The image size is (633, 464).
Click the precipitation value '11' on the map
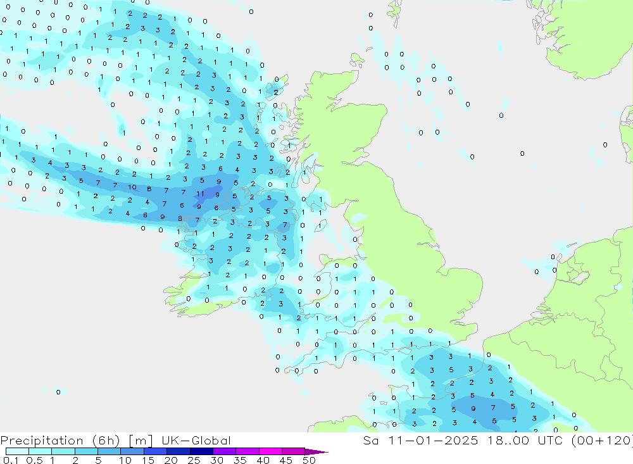pos(200,194)
